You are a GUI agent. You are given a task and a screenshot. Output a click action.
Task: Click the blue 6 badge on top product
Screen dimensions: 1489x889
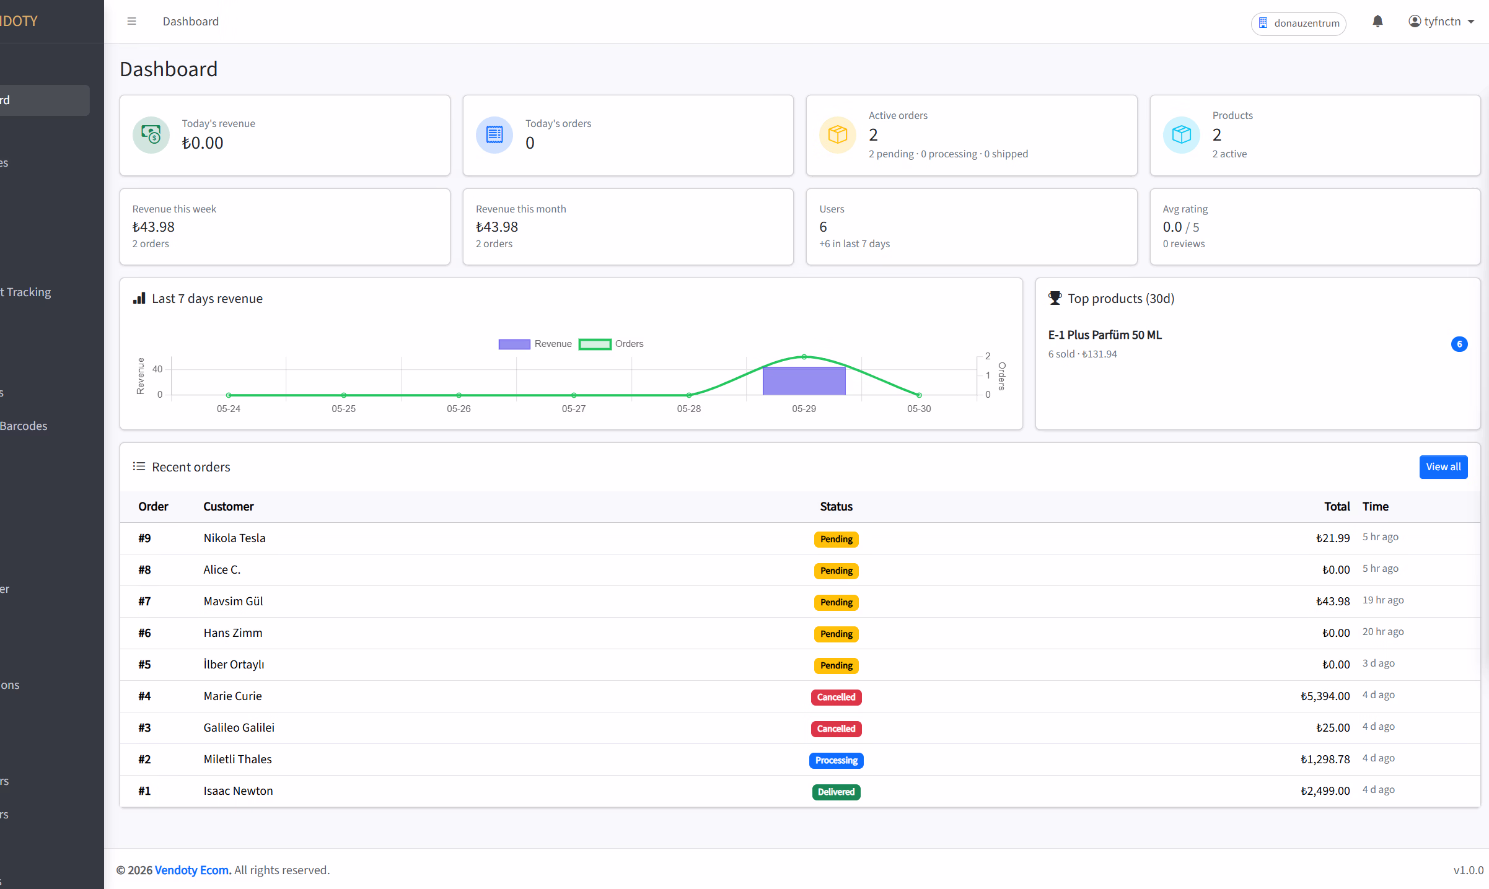click(1459, 344)
